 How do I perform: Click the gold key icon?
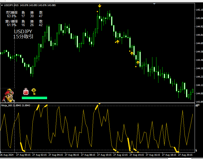[34, 92]
